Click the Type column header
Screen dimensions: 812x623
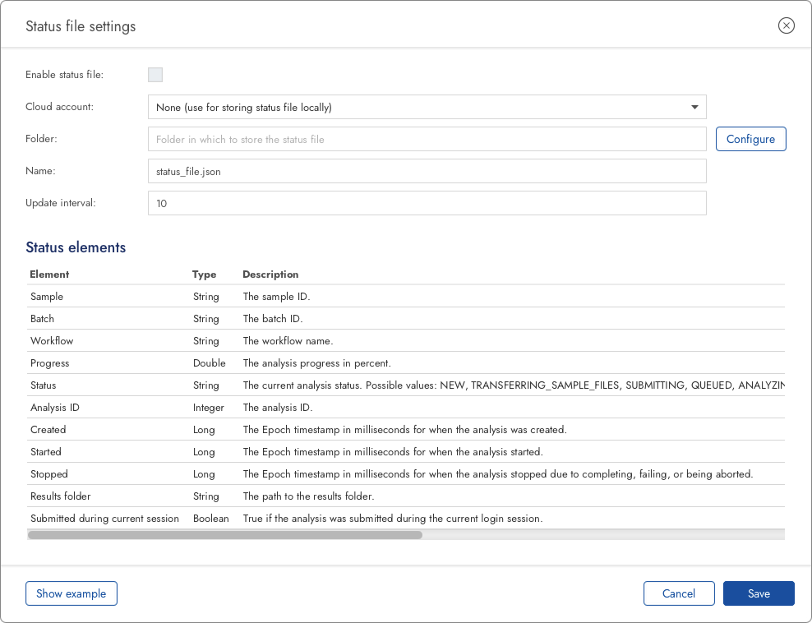[204, 275]
